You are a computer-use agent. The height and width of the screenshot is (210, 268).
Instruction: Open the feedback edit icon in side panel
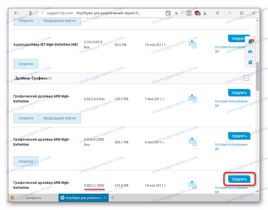[250, 62]
